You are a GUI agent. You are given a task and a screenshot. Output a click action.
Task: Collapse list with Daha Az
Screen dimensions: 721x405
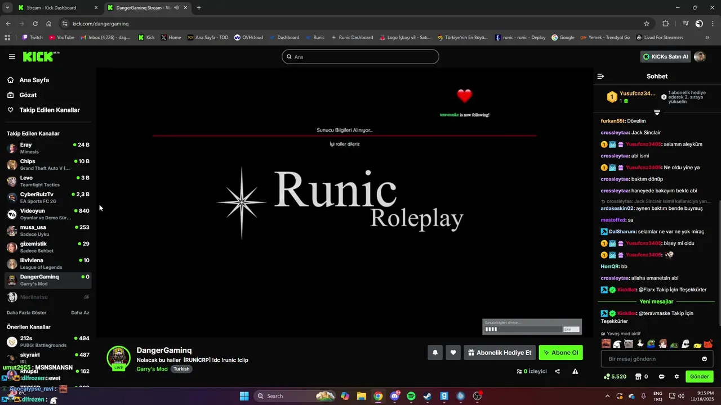tap(80, 313)
